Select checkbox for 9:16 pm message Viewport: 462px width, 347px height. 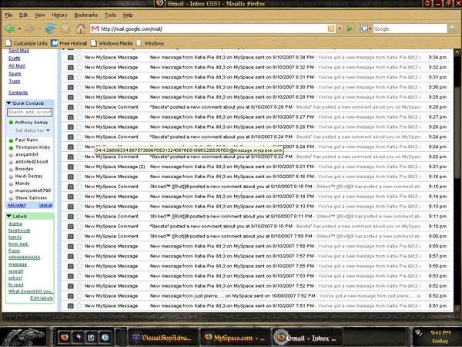(x=70, y=177)
